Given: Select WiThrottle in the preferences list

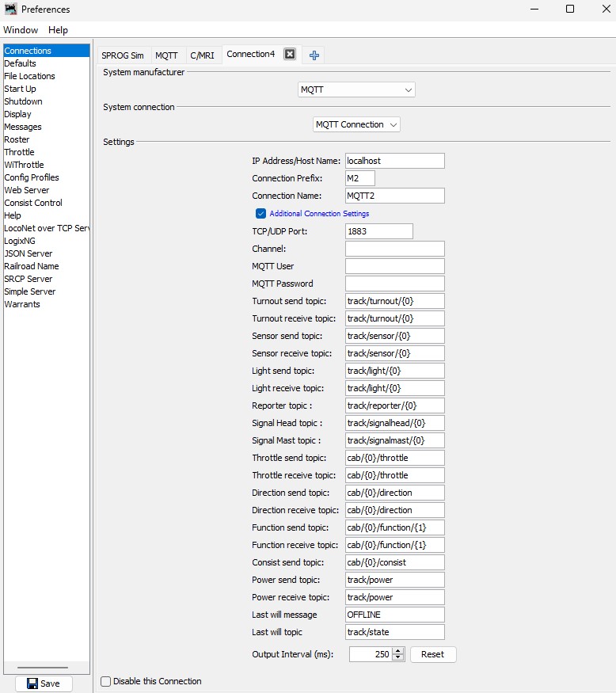Looking at the screenshot, I should (24, 165).
